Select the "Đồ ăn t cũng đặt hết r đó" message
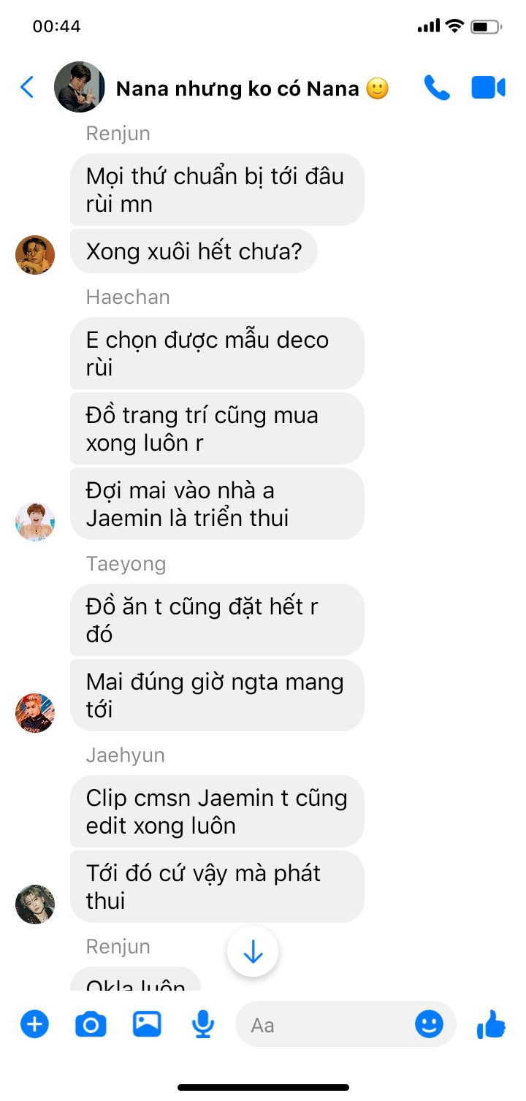Image resolution: width=526 pixels, height=1101 pixels. click(217, 620)
